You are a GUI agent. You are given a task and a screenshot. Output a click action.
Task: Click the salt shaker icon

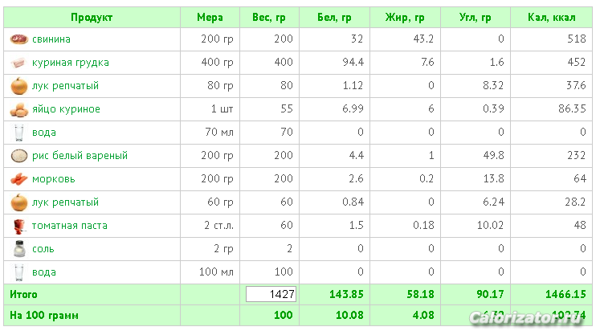[x=18, y=249]
